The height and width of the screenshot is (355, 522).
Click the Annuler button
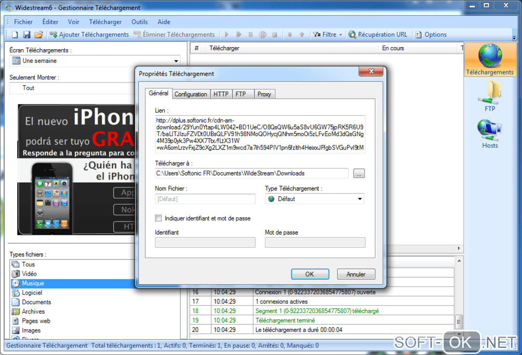coord(356,274)
